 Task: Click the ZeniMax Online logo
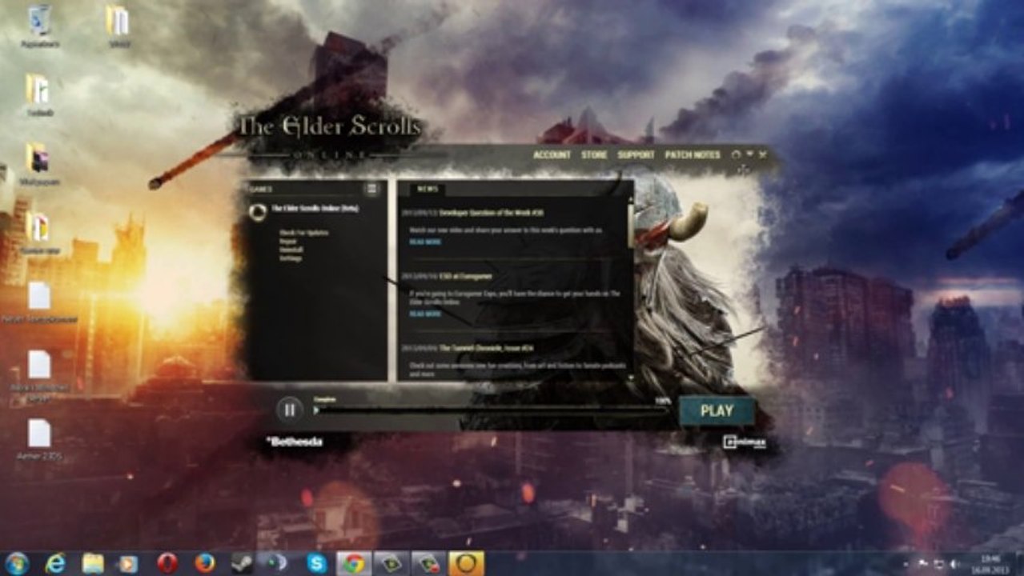coord(744,441)
